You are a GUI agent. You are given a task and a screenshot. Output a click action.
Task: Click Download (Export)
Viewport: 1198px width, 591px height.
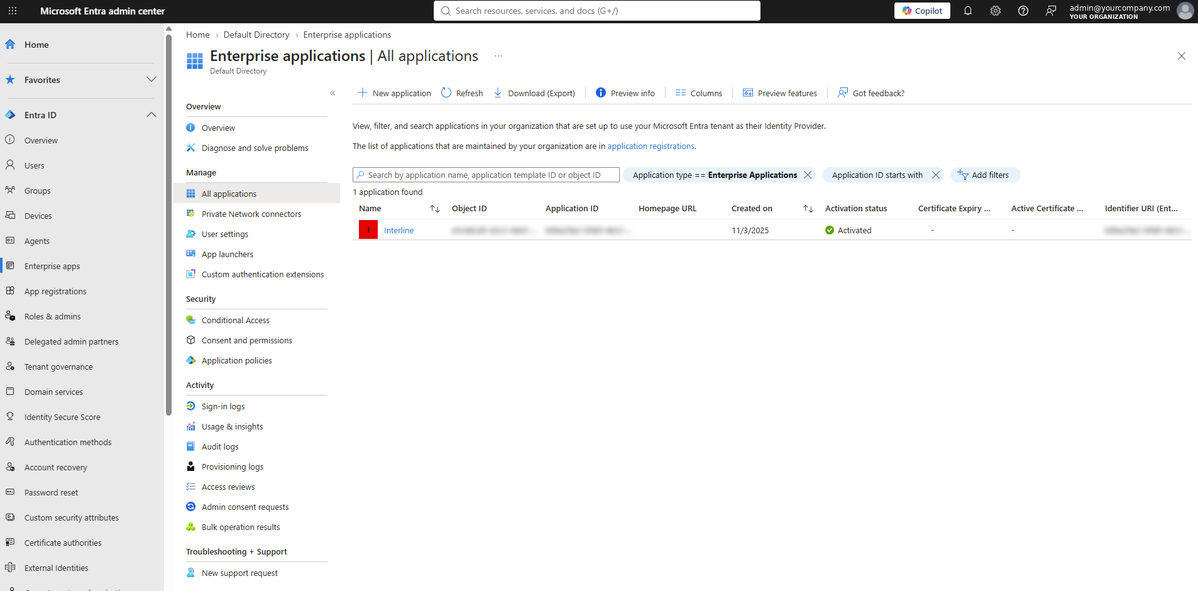(x=534, y=93)
